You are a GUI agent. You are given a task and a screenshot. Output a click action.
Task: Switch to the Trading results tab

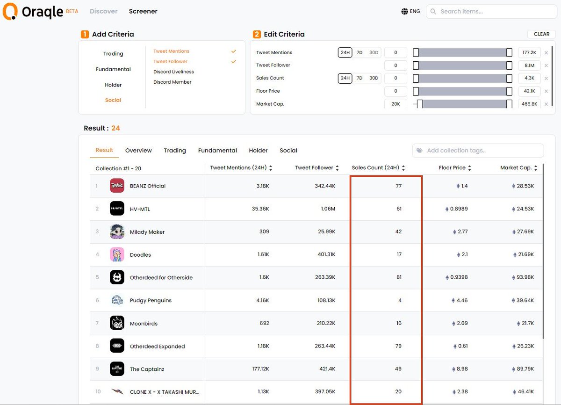(x=175, y=151)
